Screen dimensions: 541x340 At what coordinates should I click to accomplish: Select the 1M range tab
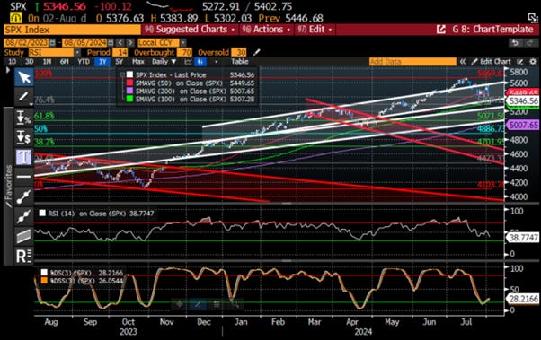point(47,62)
